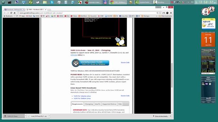Open the Apps bookmark shortcut
The width and height of the screenshot is (218, 122).
click(x=22, y=16)
